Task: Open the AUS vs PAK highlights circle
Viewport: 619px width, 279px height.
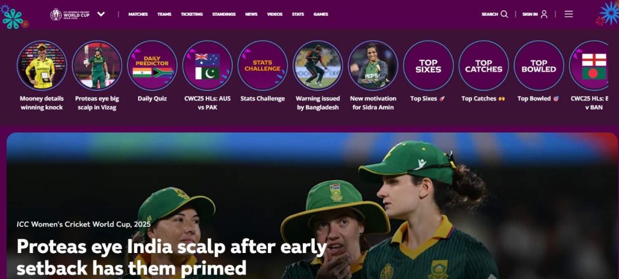Action: click(207, 65)
